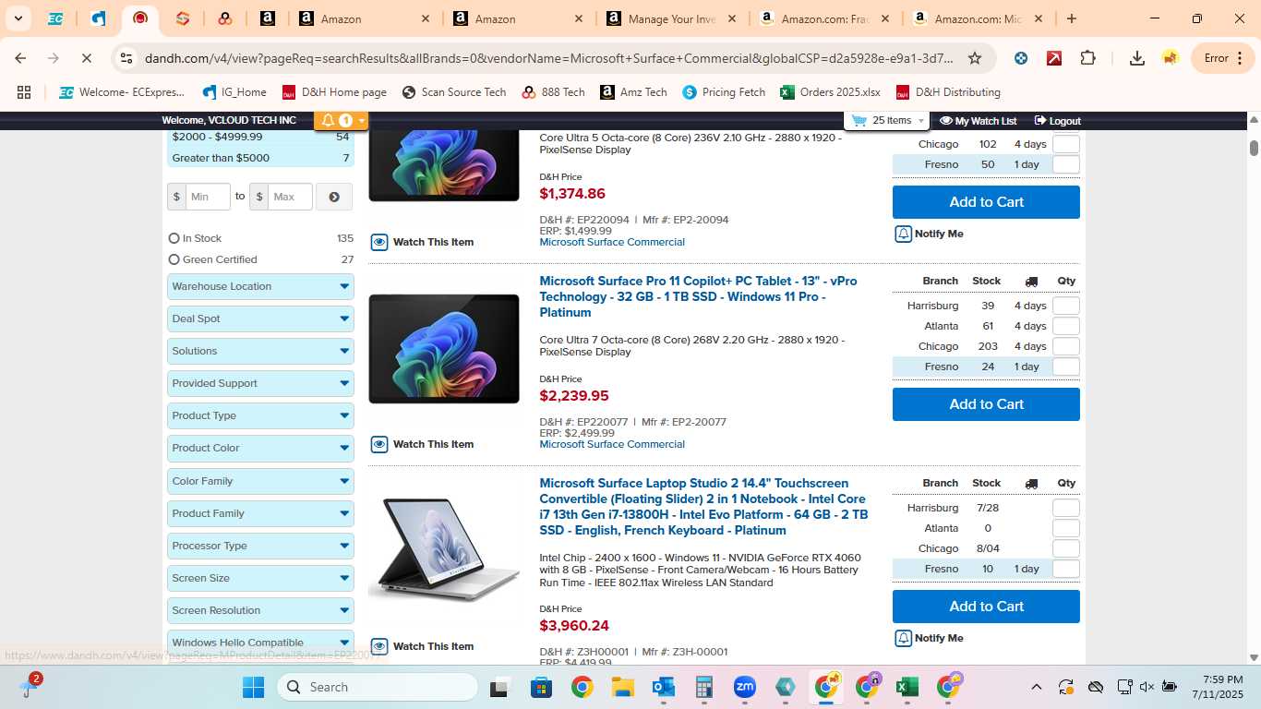Screen dimensions: 1261x709
Task: Open the Windows Start menu
Action: click(x=253, y=687)
